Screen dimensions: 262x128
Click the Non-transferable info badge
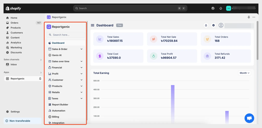(x=23, y=121)
